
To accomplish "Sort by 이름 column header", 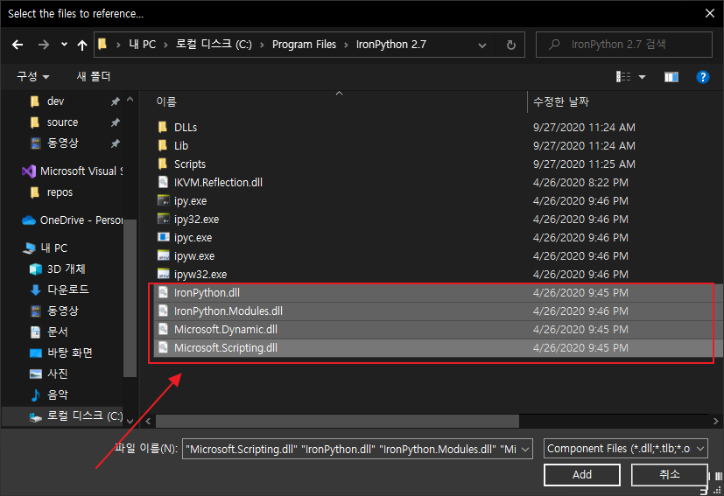I will tap(166, 101).
